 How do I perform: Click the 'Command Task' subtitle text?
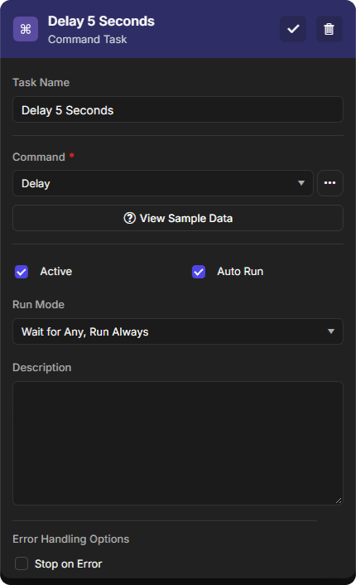click(87, 40)
